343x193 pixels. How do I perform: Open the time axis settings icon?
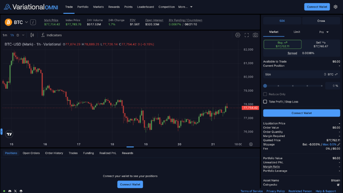point(251,144)
